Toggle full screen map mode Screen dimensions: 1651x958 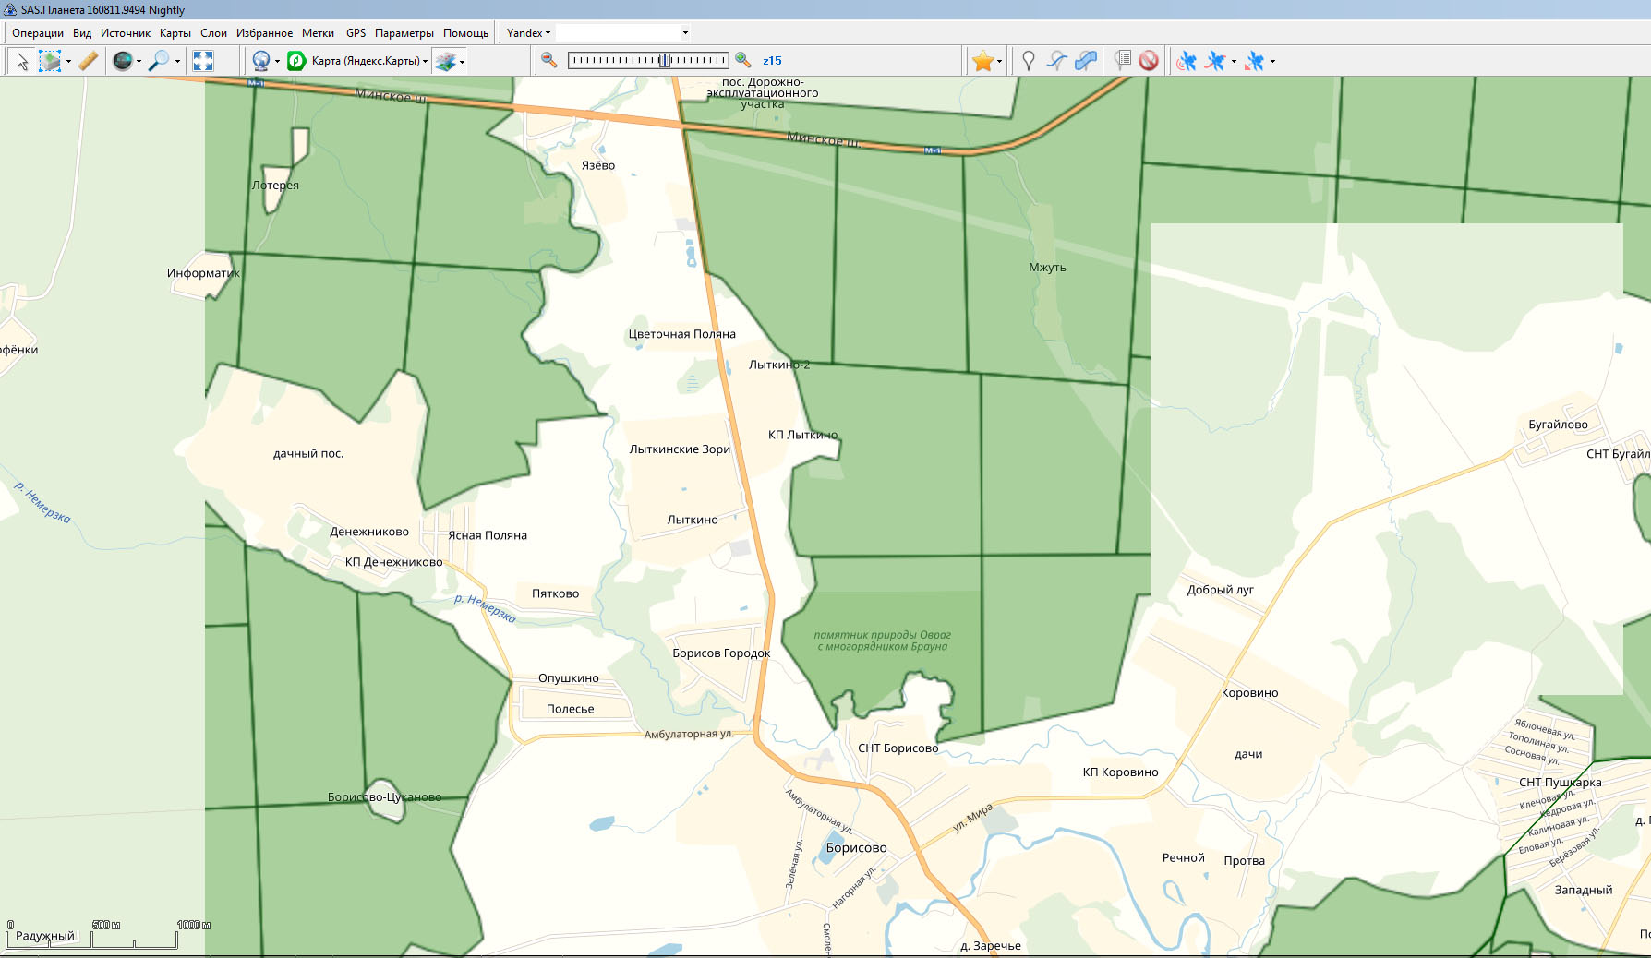pos(203,61)
